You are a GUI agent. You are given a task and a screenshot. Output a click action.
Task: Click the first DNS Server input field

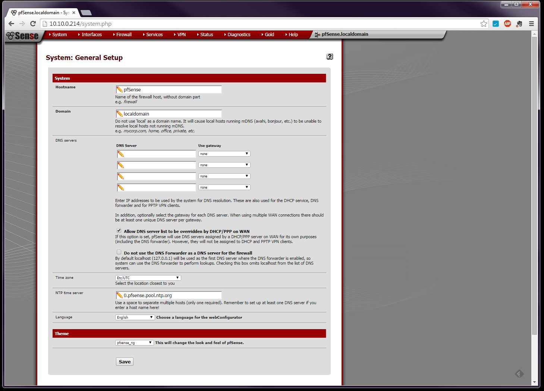(156, 154)
